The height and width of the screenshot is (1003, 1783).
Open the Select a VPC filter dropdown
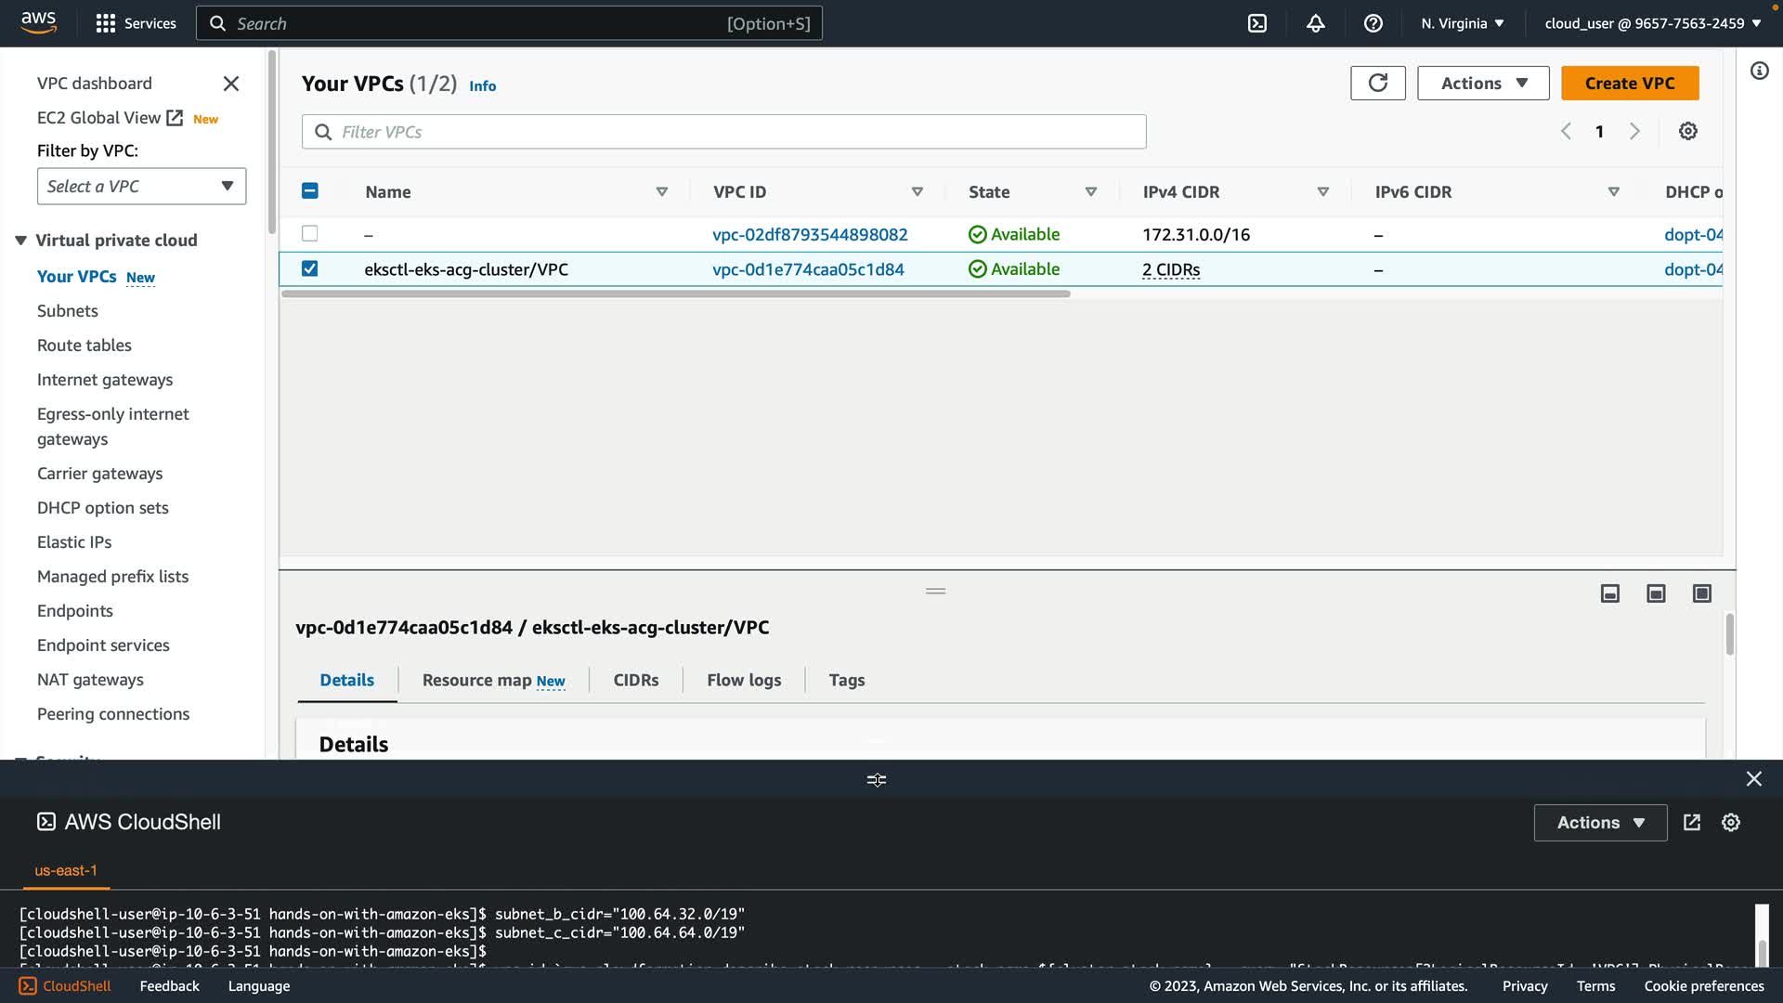[141, 186]
